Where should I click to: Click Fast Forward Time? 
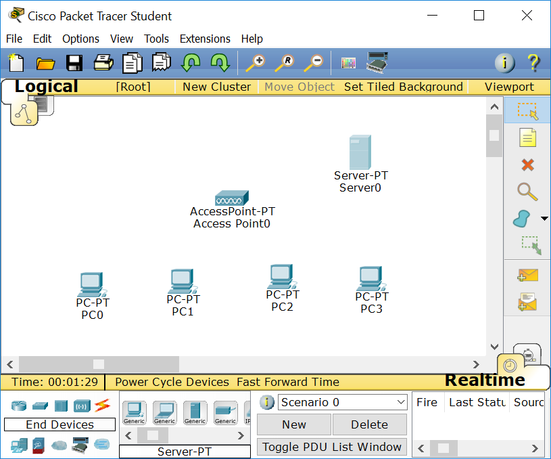288,382
